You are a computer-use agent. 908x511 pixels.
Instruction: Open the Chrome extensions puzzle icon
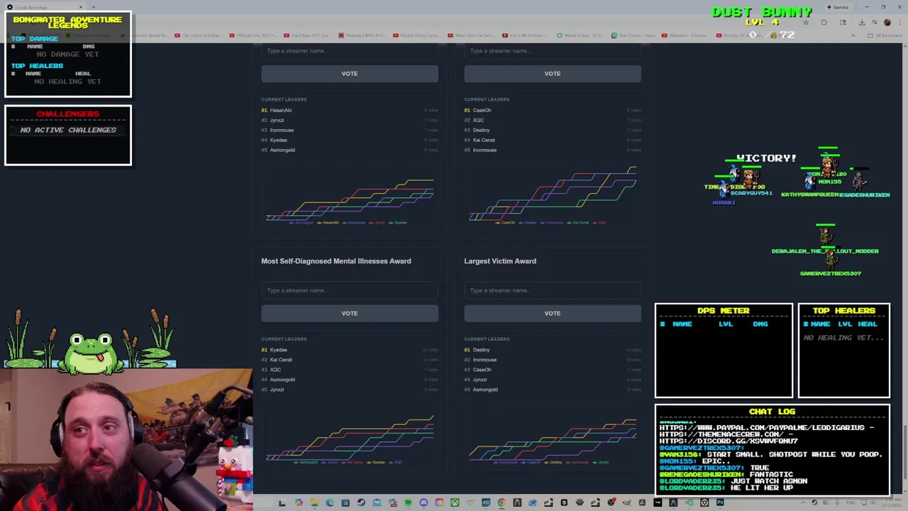click(824, 22)
